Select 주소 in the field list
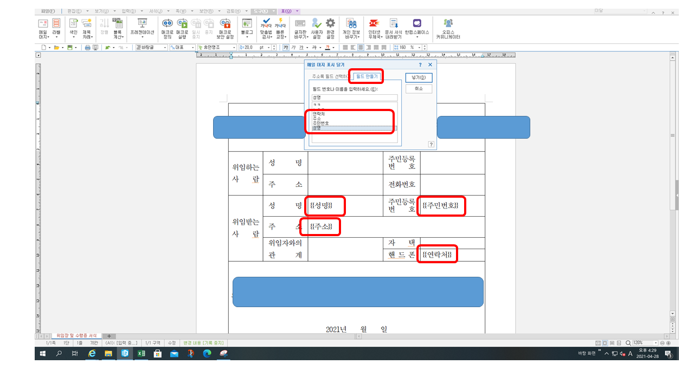The height and width of the screenshot is (390, 694). click(x=355, y=118)
